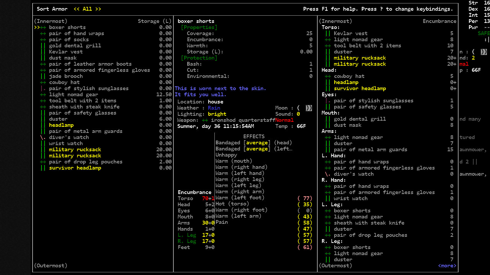Click the 'Sort Armor' window title
The height and width of the screenshot is (275, 490).
52,9
